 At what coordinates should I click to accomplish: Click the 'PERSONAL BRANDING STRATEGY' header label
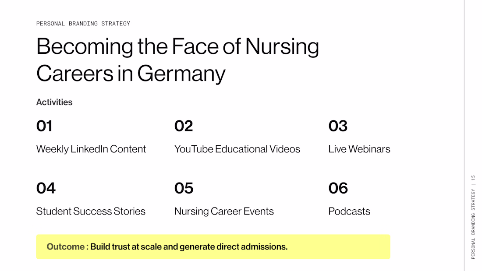[83, 24]
